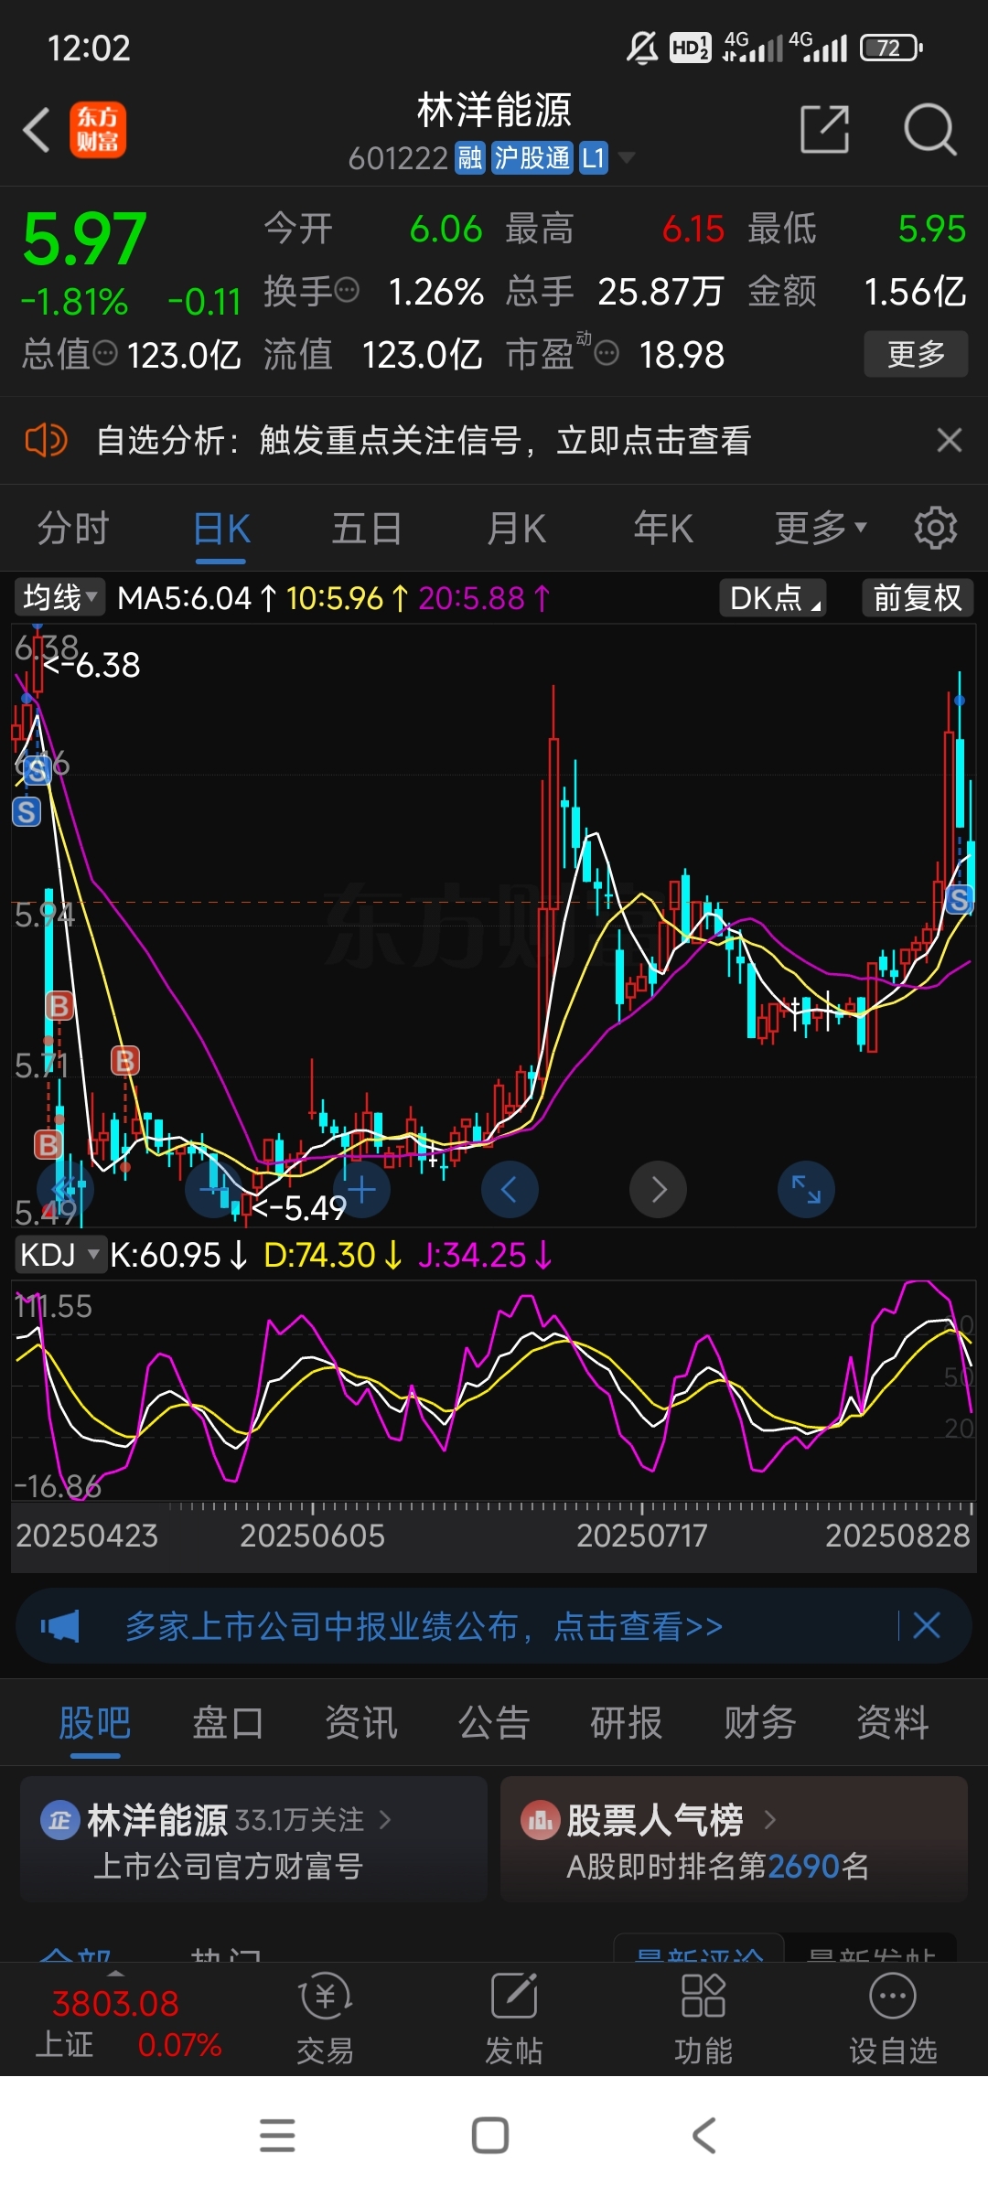Viewport: 988px width, 2195px height.
Task: Expand the stock title dropdown arrow
Action: point(627,157)
